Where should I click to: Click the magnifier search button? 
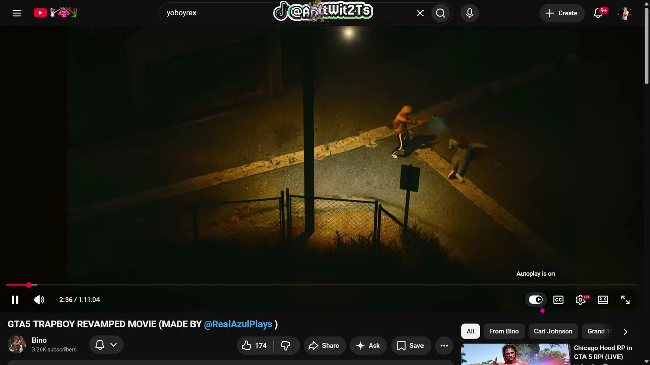[x=441, y=13]
